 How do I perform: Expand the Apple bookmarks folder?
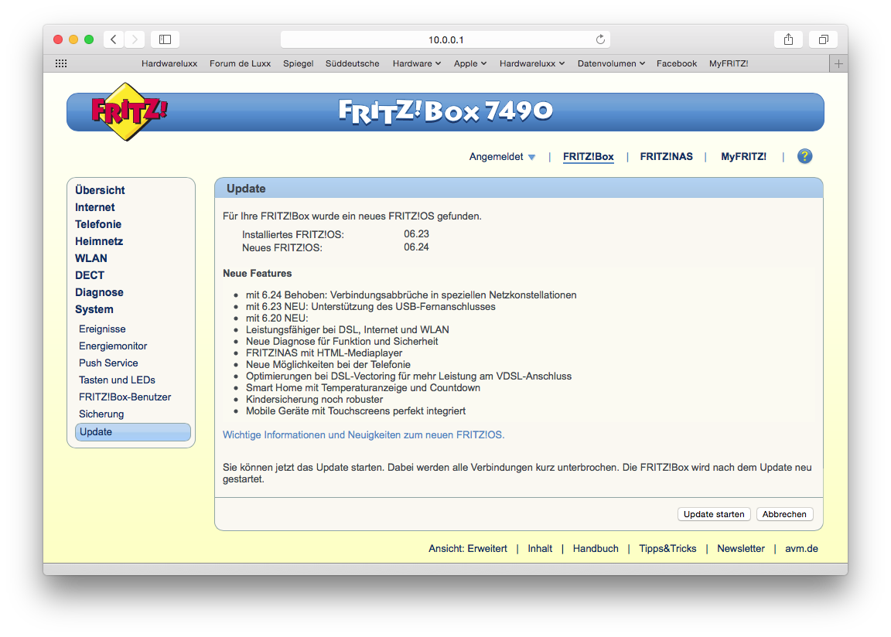coord(470,63)
